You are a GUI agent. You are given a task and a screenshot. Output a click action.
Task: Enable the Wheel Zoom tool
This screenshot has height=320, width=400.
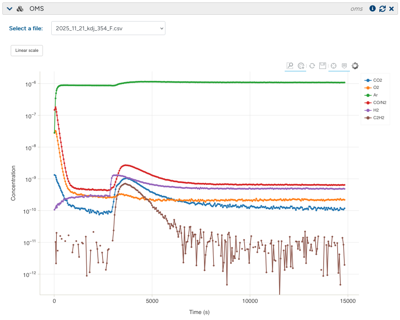[x=301, y=66]
